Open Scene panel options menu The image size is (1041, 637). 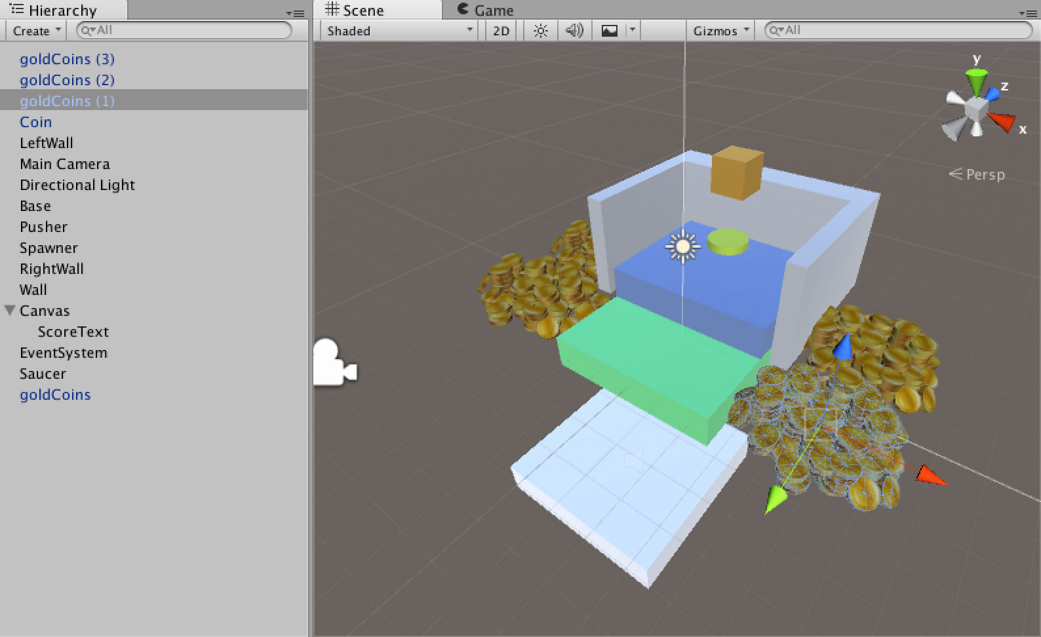click(1028, 12)
